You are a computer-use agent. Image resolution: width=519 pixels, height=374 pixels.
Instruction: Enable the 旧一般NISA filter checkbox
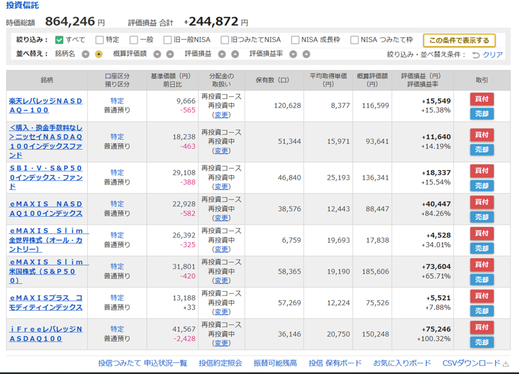(x=167, y=40)
